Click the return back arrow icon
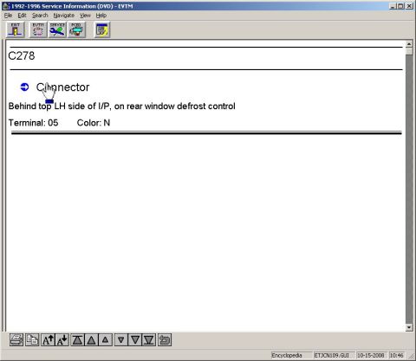Screen dimensions: 416x361 [165, 339]
